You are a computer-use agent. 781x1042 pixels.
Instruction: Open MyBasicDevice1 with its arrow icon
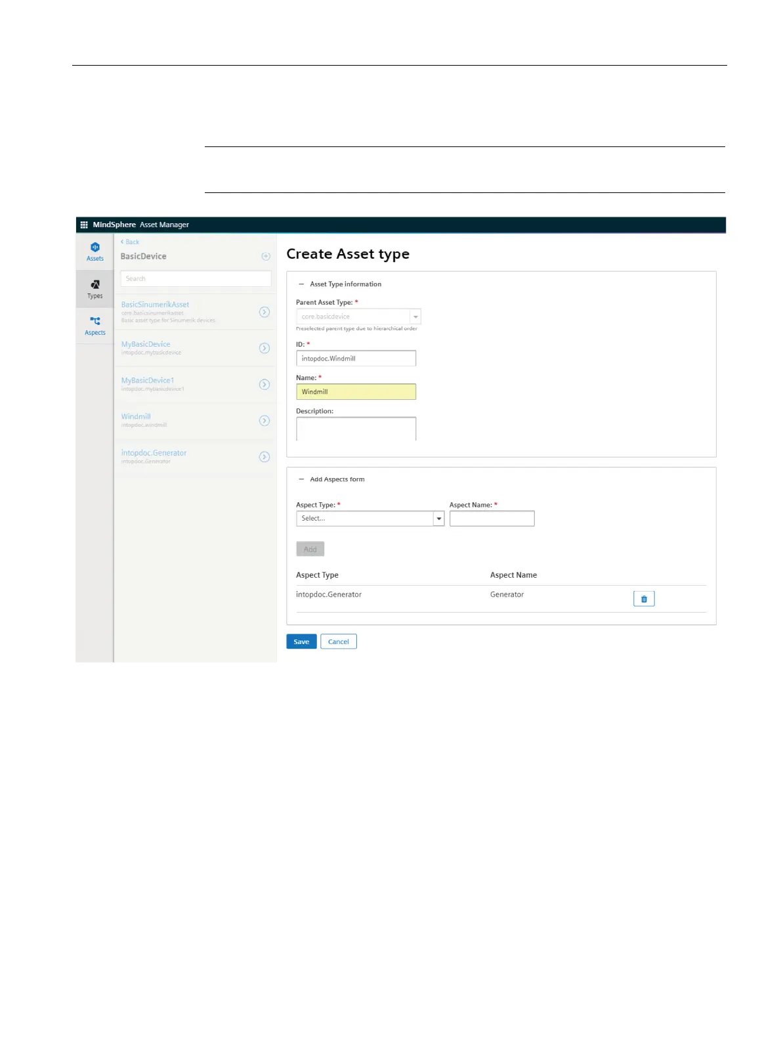[x=264, y=384]
